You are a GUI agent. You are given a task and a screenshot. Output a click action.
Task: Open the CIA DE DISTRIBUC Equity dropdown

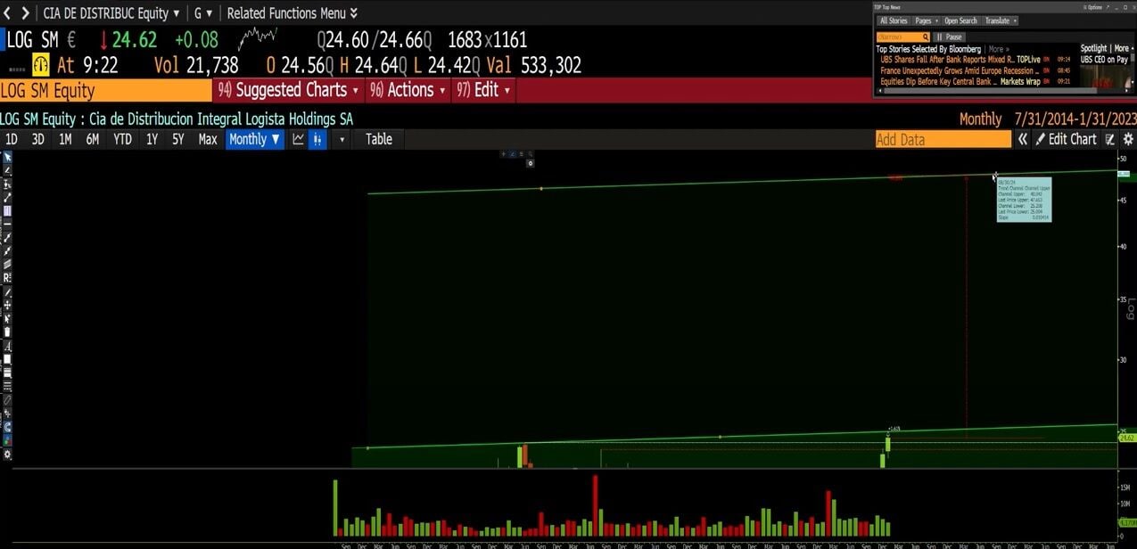111,13
